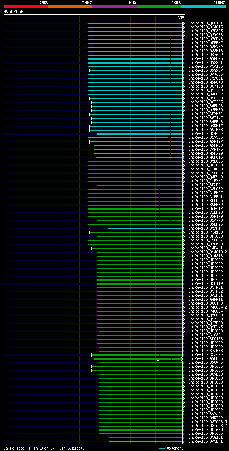Open UniRef100_Q6YT00 entry

(205, 86)
